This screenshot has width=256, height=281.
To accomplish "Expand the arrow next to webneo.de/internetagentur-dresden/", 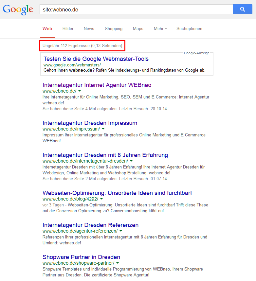I will [x=131, y=161].
